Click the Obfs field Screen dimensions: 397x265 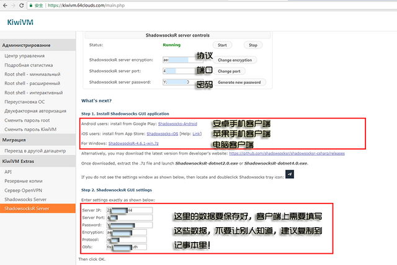point(127,247)
